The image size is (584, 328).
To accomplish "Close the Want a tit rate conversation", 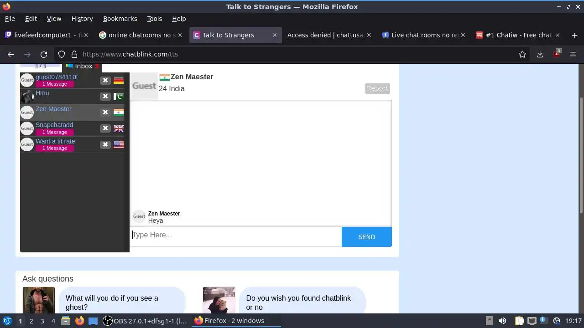I will (x=105, y=144).
